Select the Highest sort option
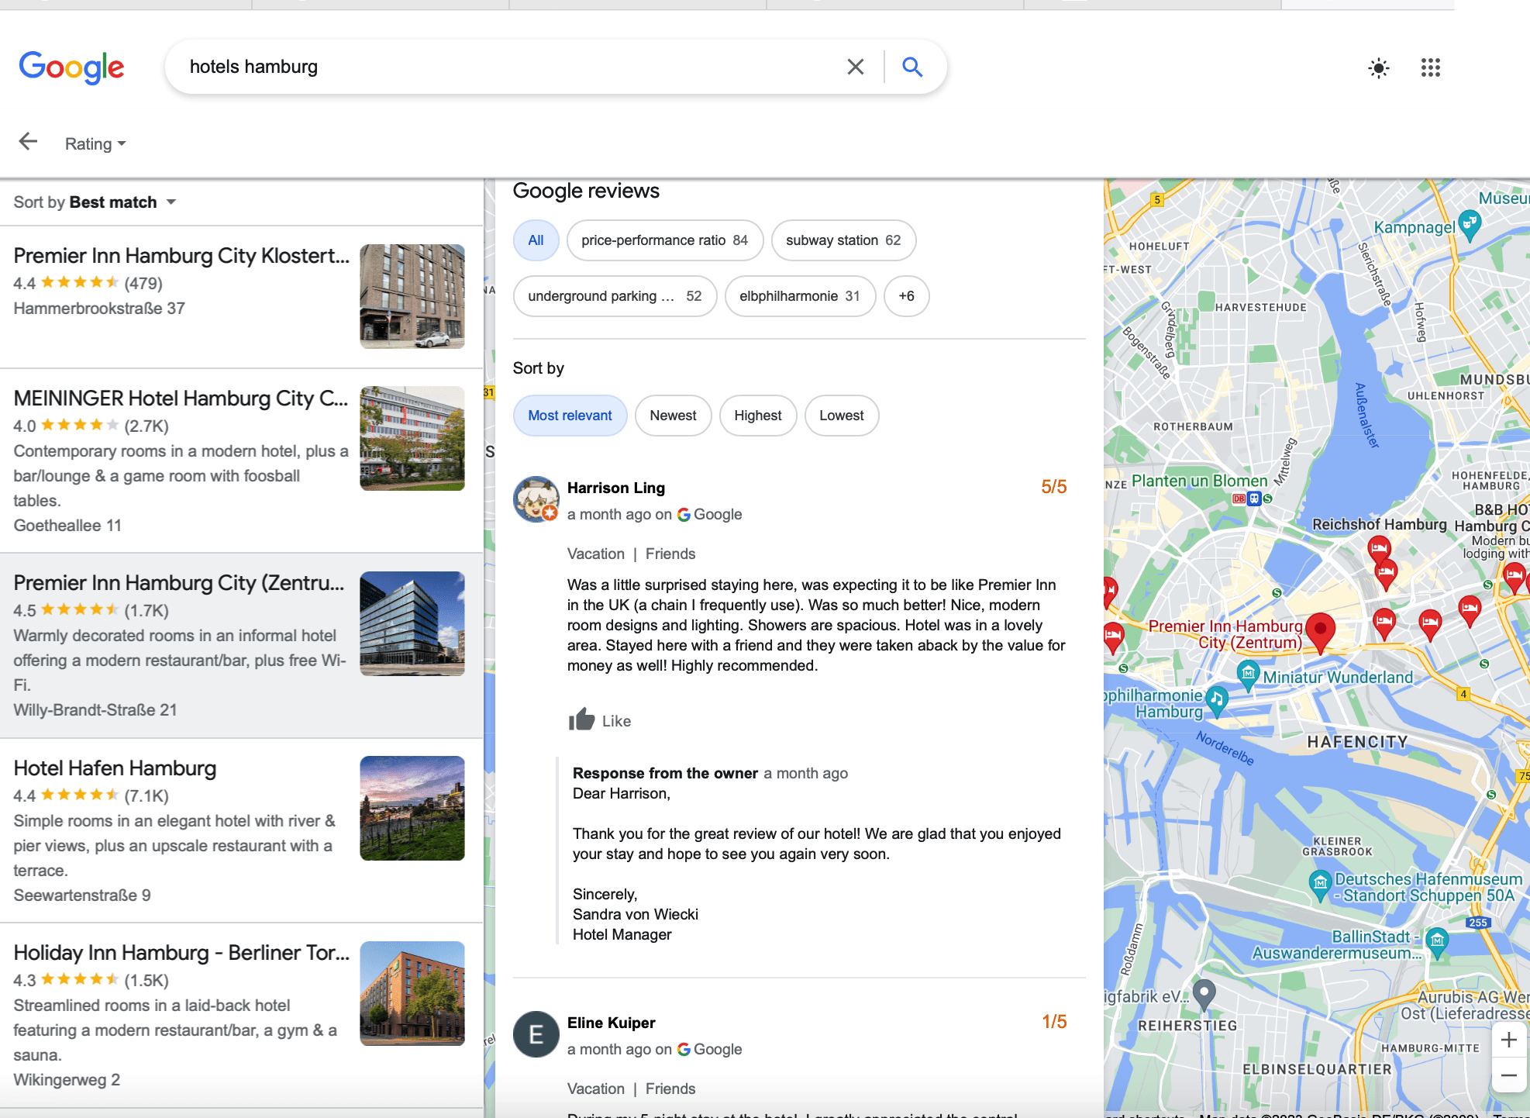The image size is (1530, 1118). point(758,416)
